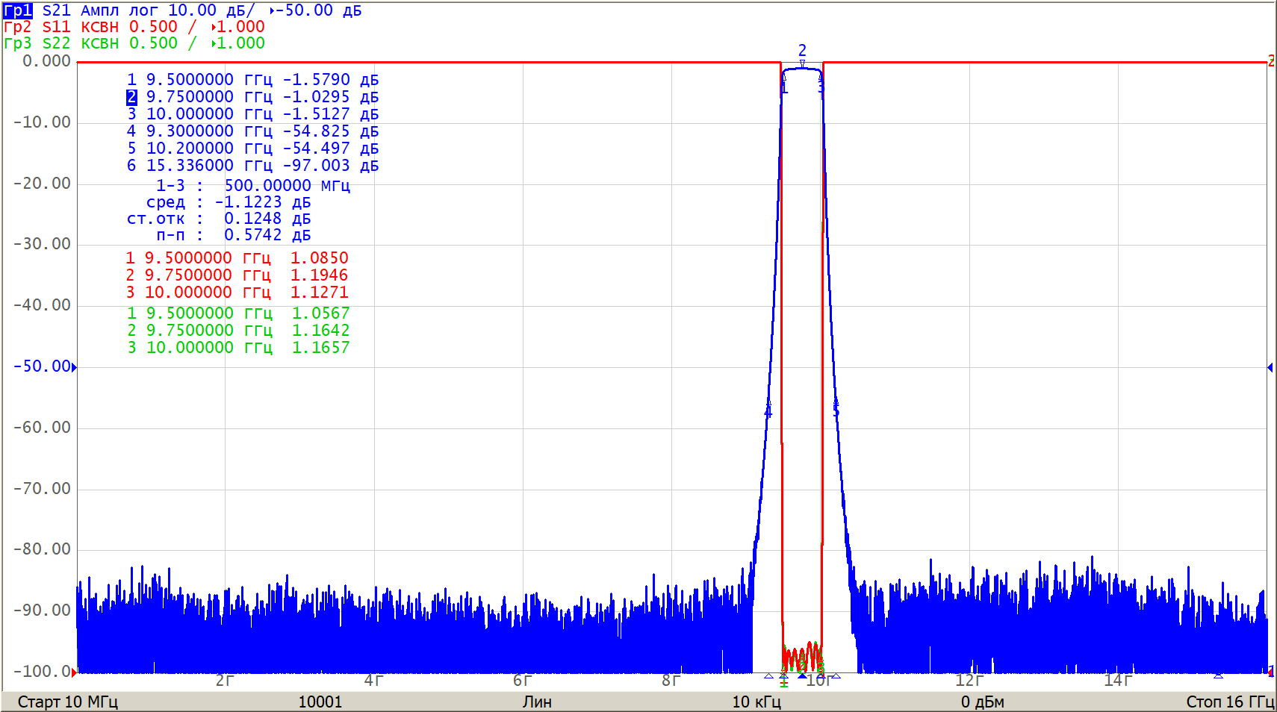The image size is (1277, 712).
Task: Activate the green Гр3 S22 trace label
Action: (x=18, y=43)
